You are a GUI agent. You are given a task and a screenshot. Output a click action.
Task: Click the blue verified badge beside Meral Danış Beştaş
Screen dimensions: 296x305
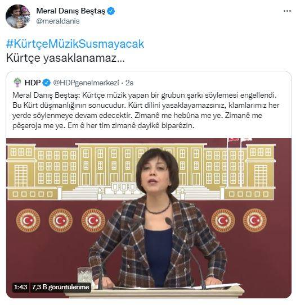coord(111,11)
